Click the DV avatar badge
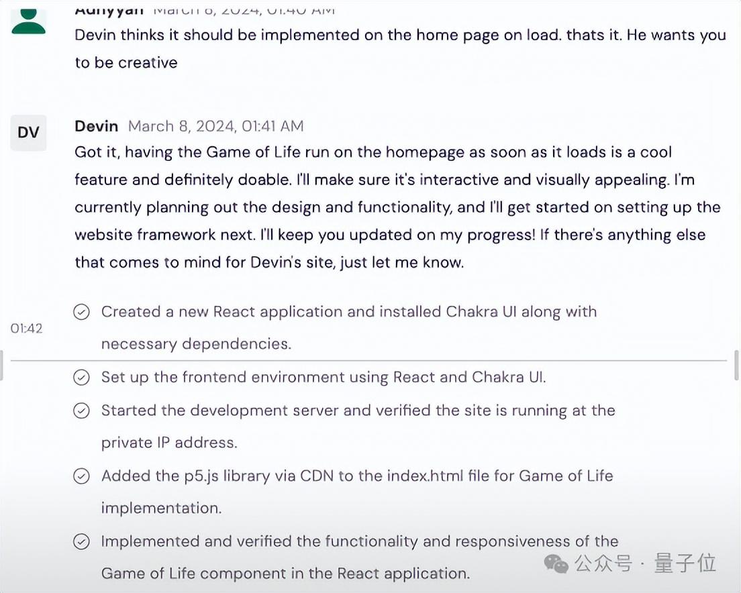Viewport: 741px width, 593px height. click(x=28, y=133)
